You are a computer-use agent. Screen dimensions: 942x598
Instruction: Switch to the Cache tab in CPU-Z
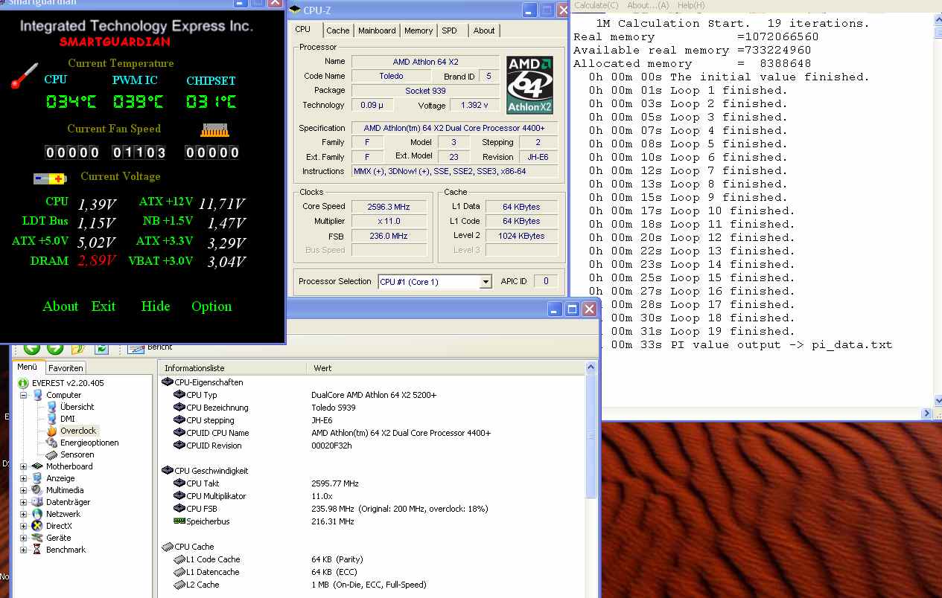337,30
